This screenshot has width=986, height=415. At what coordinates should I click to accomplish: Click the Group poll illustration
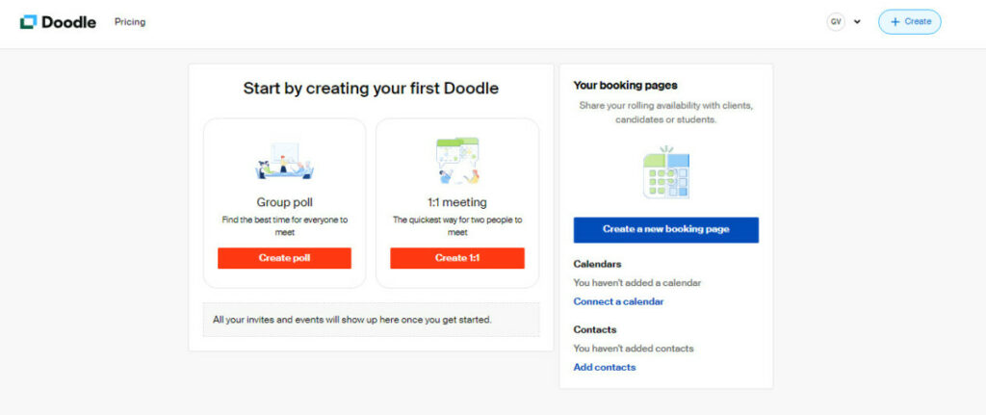pyautogui.click(x=284, y=162)
